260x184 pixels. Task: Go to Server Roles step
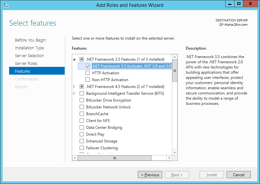(x=26, y=64)
